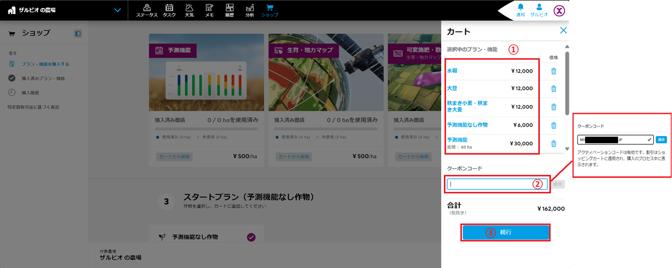
Task: Click the greyed 適用 button beside coupon field
Action: click(558, 184)
